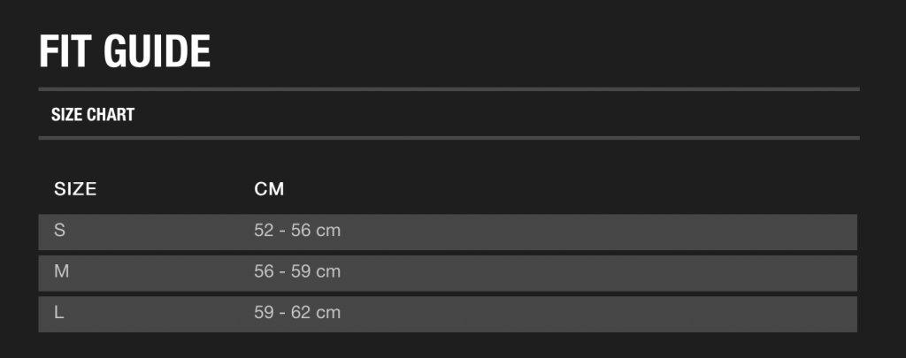
Task: Click the number 59 in medium size range
Action: point(301,271)
